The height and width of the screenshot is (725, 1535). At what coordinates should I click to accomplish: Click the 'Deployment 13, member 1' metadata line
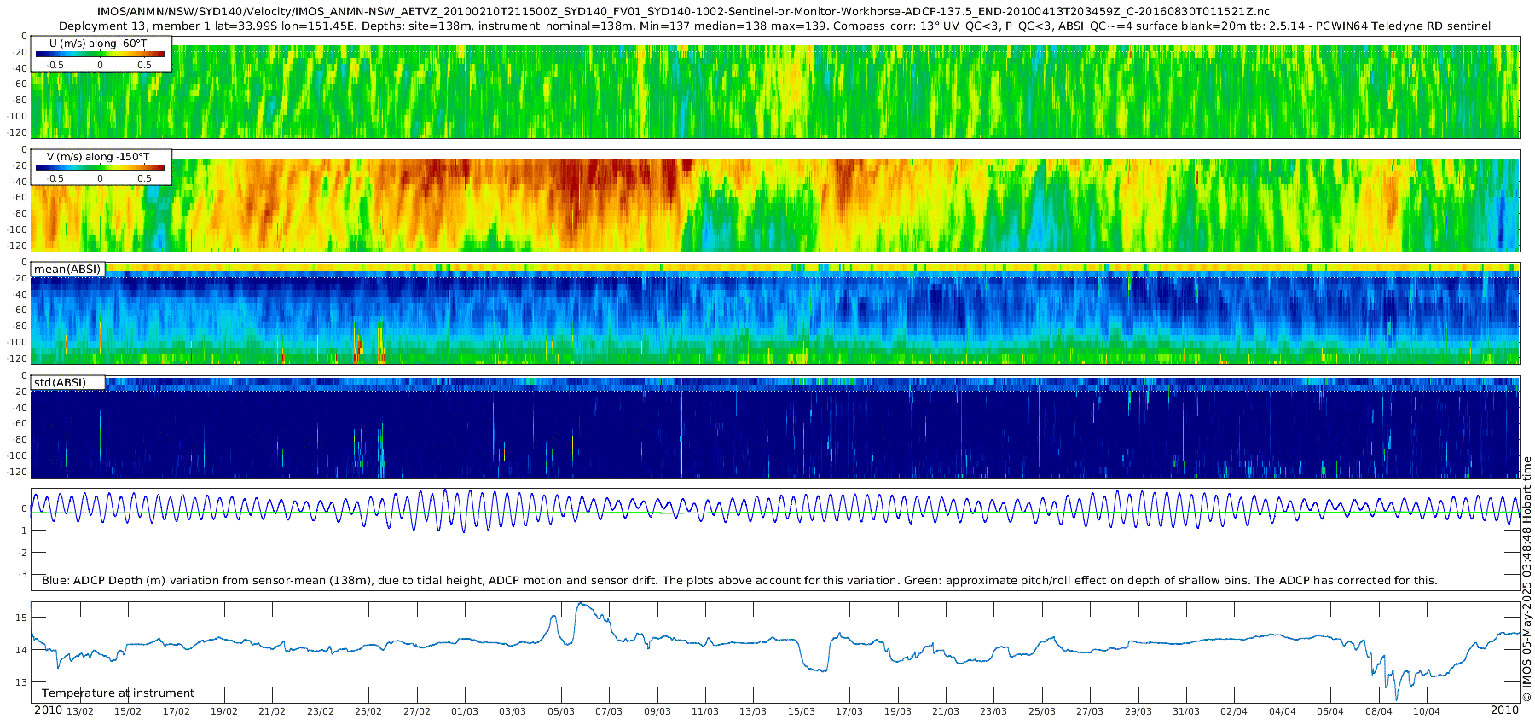tap(774, 26)
